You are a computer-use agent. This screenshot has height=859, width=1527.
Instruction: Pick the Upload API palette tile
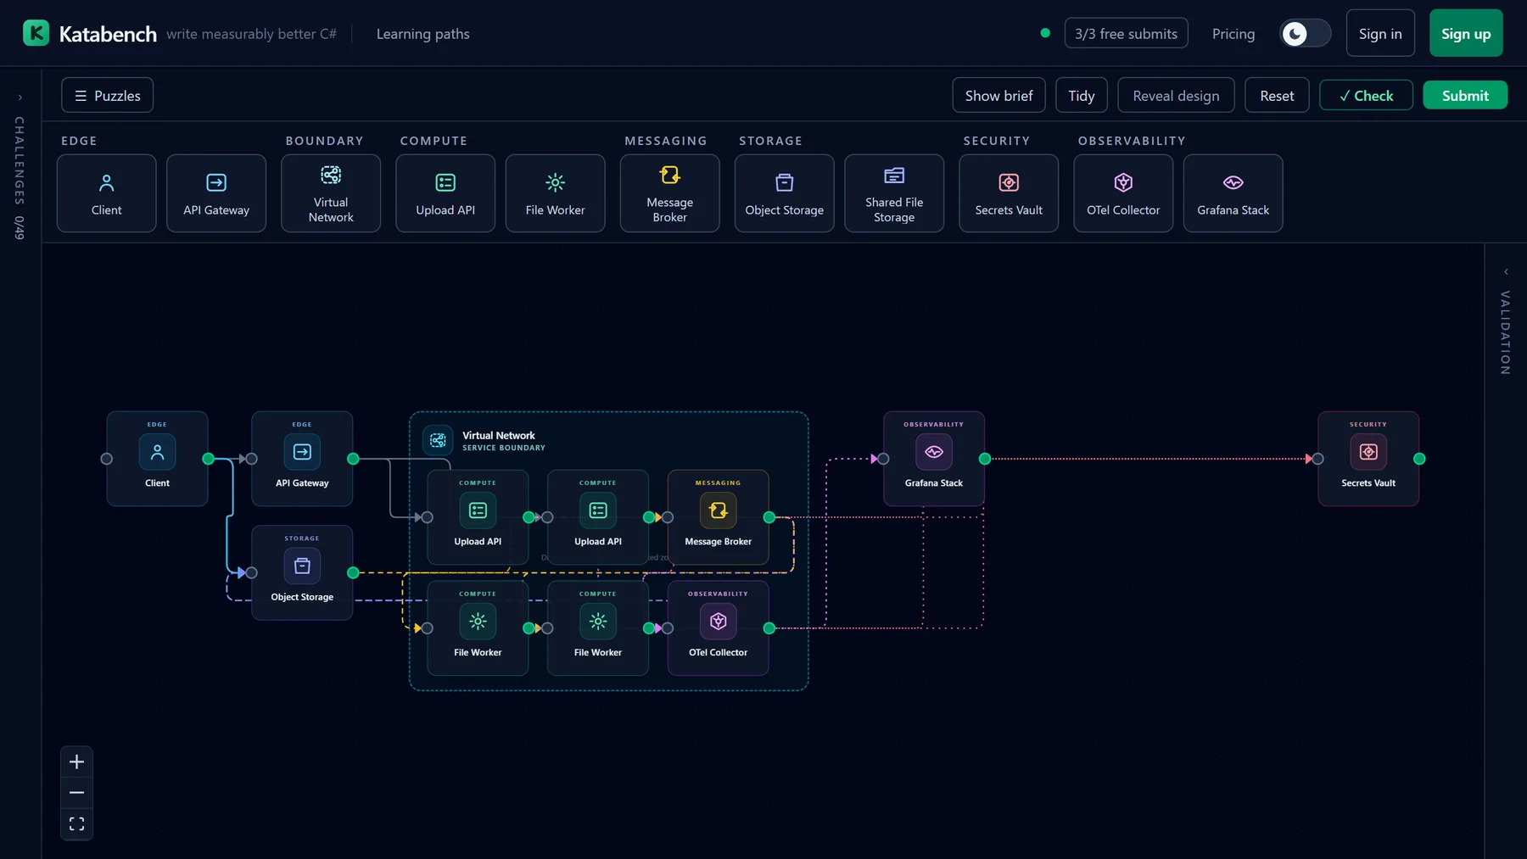445,193
